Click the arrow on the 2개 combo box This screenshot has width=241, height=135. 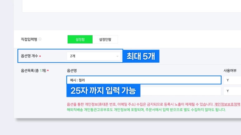pos(117,56)
